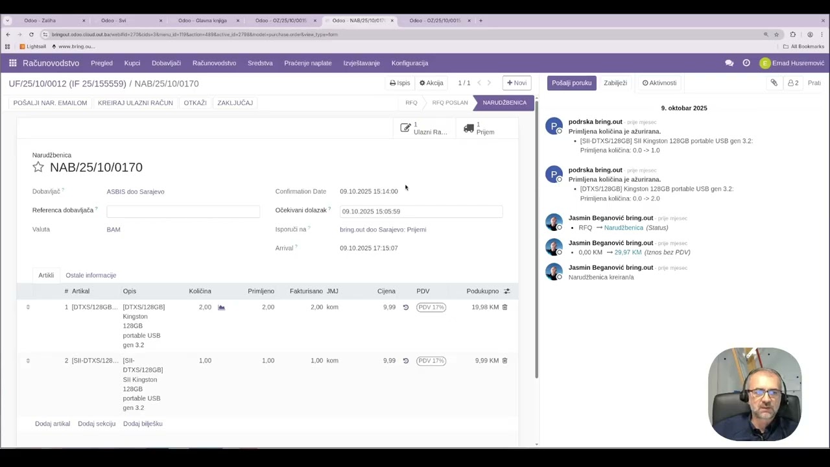Screen dimensions: 830x467
Task: Reset price on the second order line with the refresh icon
Action: [406, 361]
